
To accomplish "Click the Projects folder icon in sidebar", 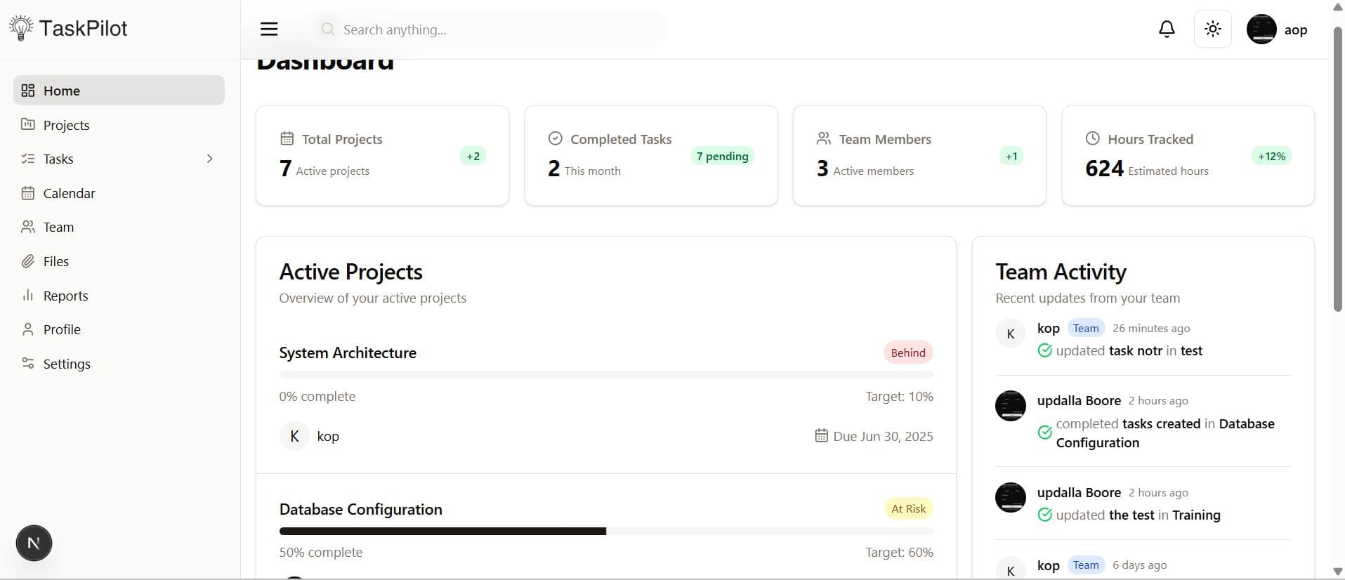I will point(28,124).
